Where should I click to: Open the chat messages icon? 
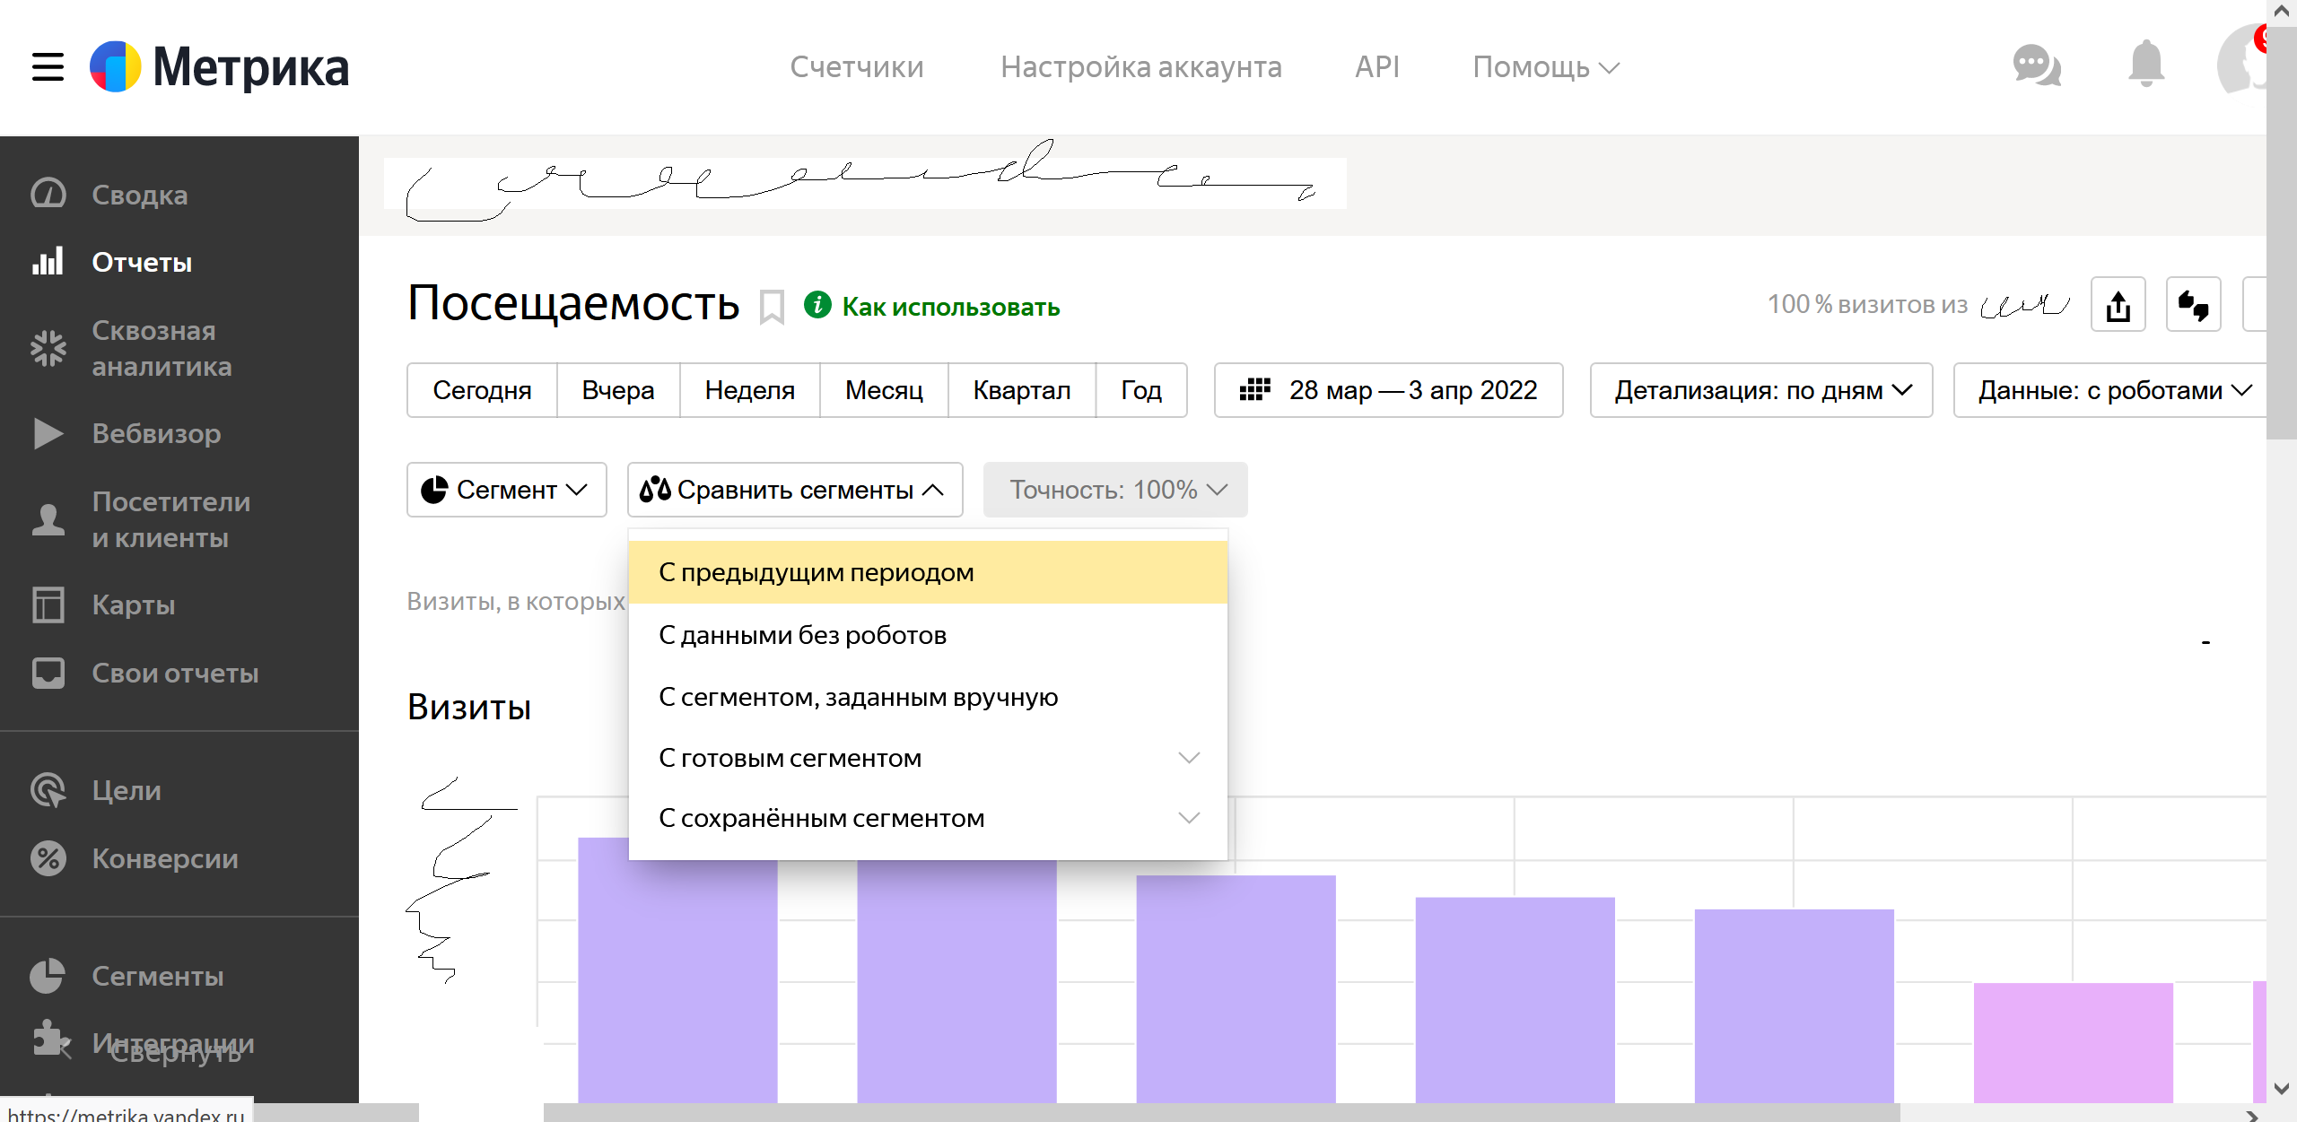tap(2037, 65)
